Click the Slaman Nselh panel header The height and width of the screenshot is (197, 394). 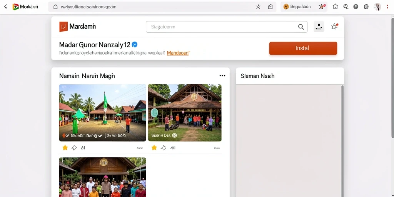click(290, 76)
